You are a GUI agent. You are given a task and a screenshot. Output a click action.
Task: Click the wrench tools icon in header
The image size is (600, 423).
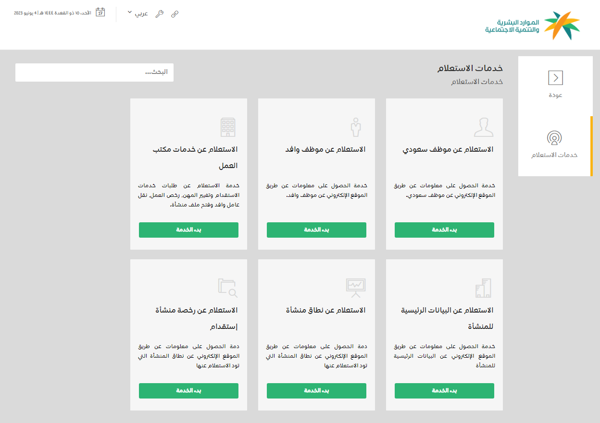pyautogui.click(x=160, y=14)
